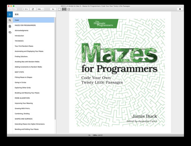The height and width of the screenshot is (146, 191).
Task: Open the flashcards panel icon
Action: 10,32
